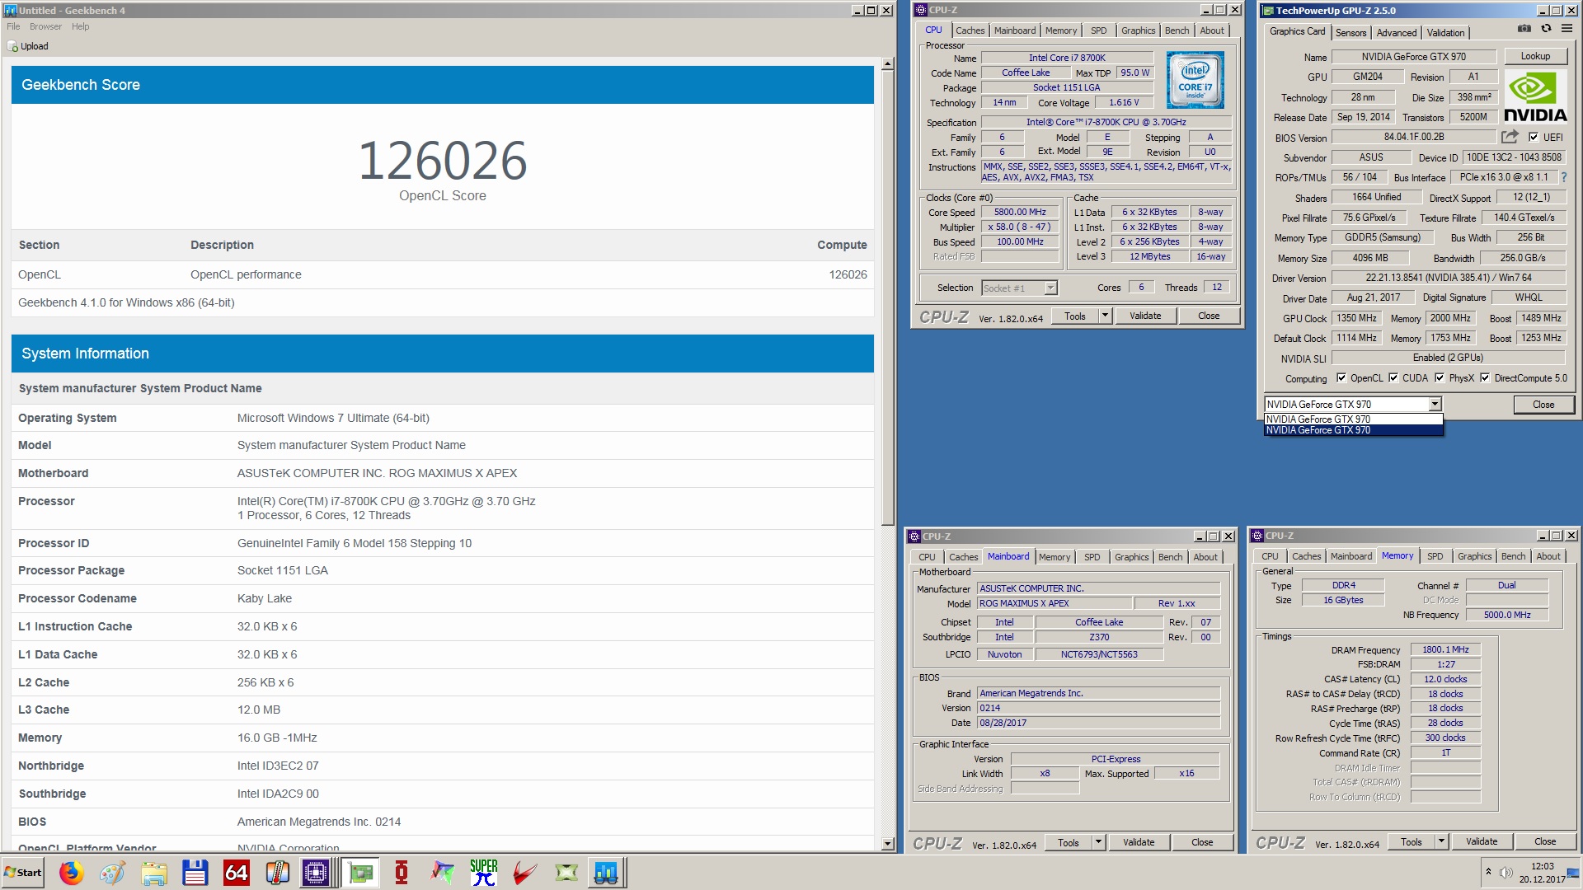Click the Windows Start button
This screenshot has height=890, width=1583.
[x=23, y=873]
